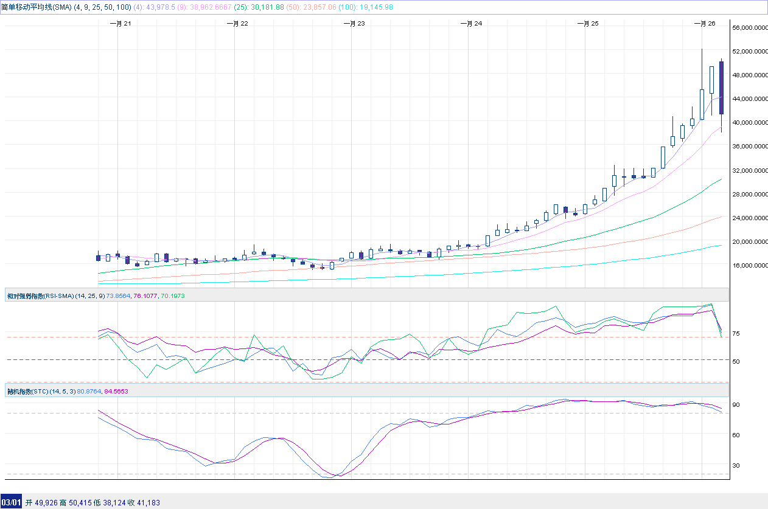Jump to the 一月 25 date label
Viewport: 768px width, 509px height.
coord(587,23)
